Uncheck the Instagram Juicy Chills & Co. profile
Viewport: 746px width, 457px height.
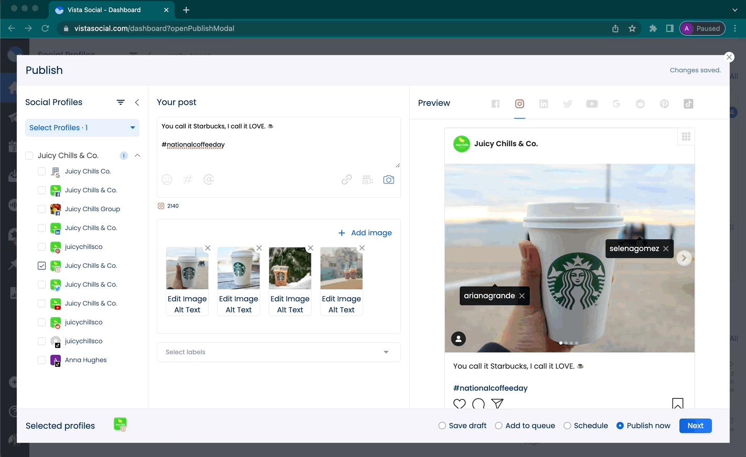(42, 266)
